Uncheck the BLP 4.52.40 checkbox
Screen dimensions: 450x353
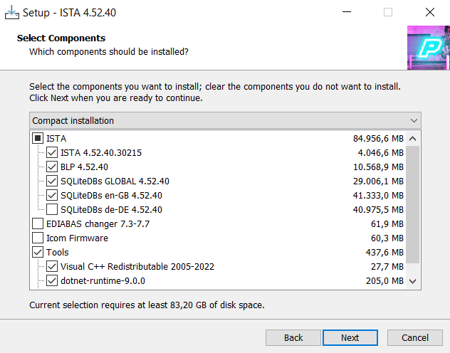pos(52,167)
